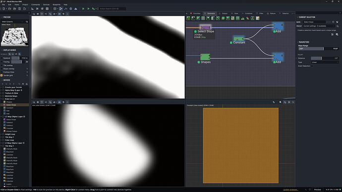Select the Select Slope node in graph
Screen dimensions: 342x192
tap(205, 27)
